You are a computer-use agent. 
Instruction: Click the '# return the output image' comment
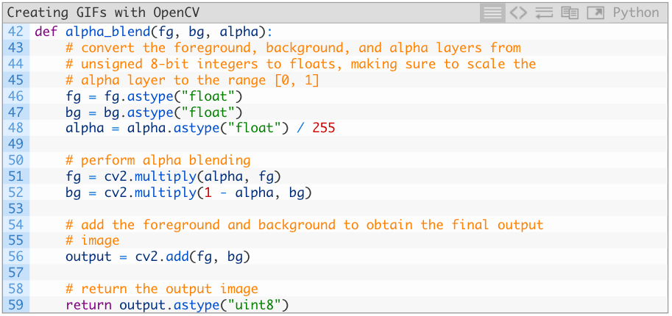(161, 289)
